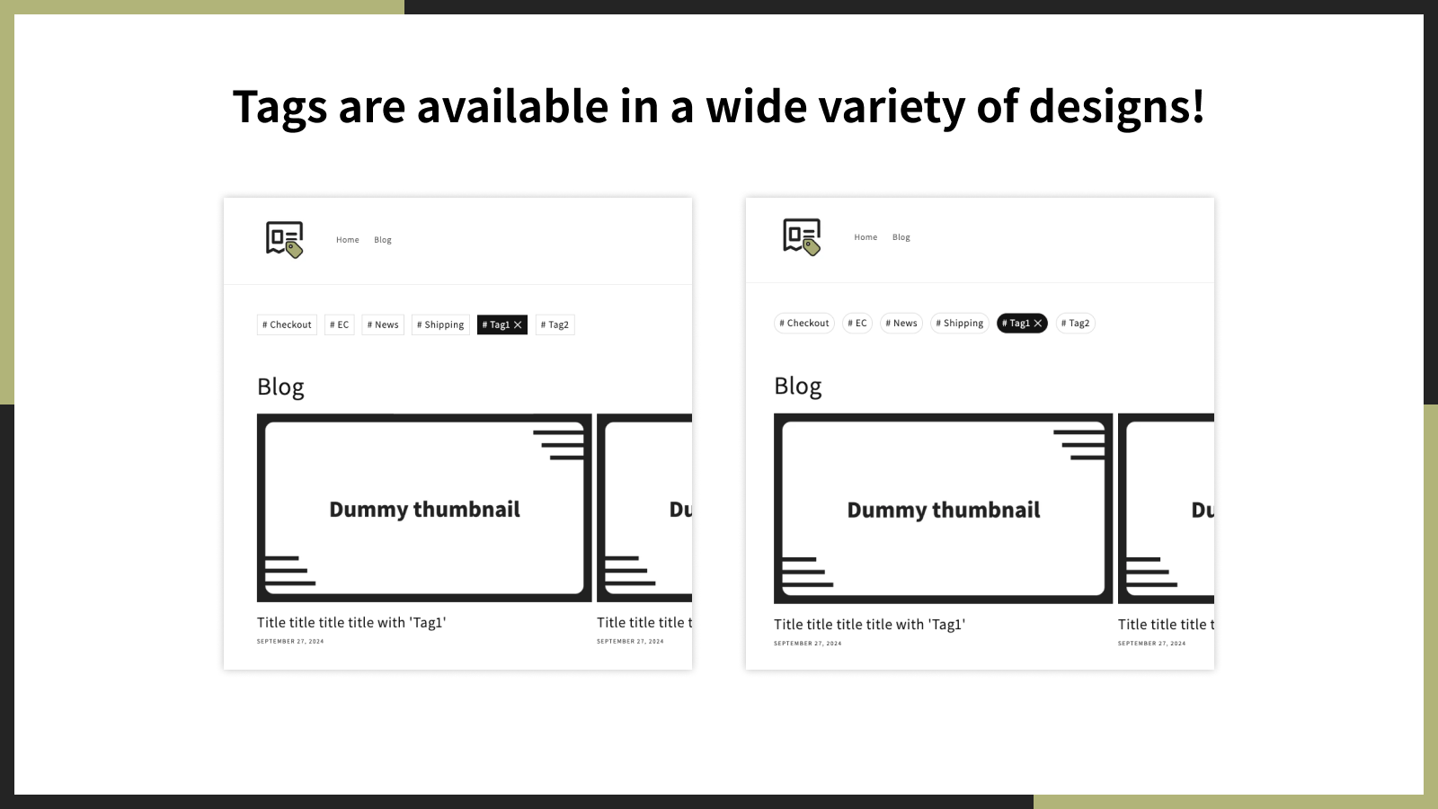The width and height of the screenshot is (1438, 809).
Task: Select Blog nav link in the rounded-tag preview
Action: [x=901, y=237]
